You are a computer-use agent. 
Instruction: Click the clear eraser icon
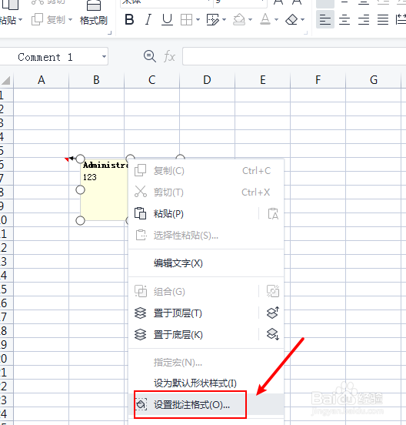pos(291,19)
